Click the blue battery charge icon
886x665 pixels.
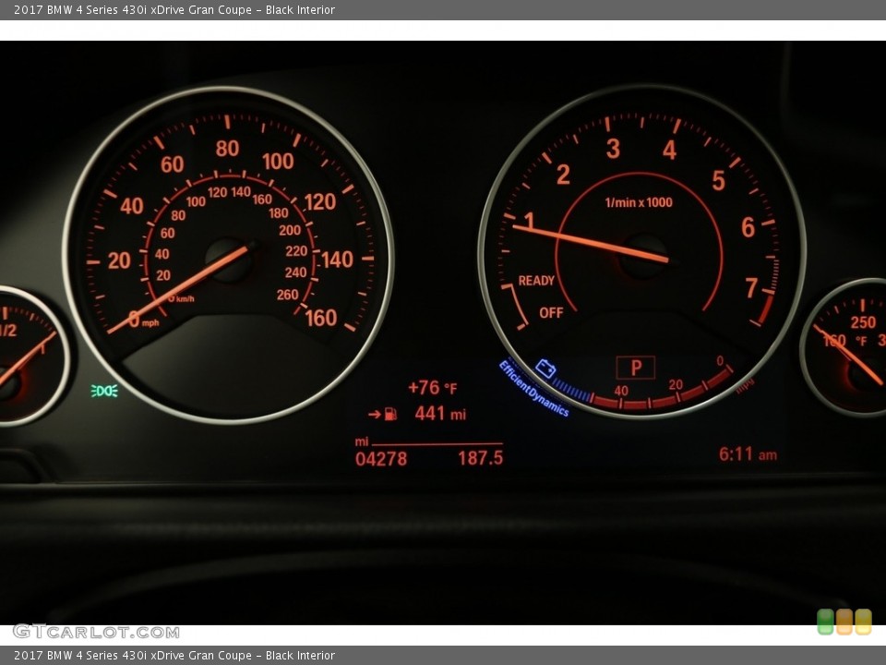point(545,369)
